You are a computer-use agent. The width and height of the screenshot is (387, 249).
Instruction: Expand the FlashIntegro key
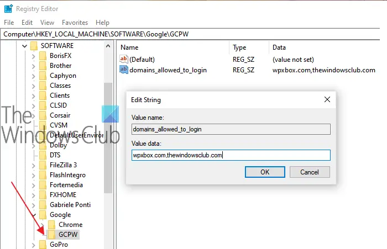33,175
